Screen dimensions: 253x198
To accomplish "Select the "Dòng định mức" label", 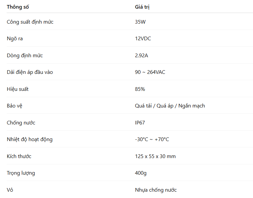I will [x=25, y=56].
